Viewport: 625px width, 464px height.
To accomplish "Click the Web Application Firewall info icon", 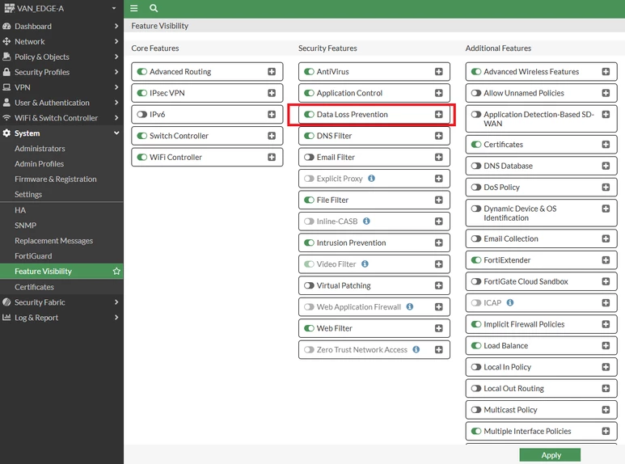I will tap(410, 306).
